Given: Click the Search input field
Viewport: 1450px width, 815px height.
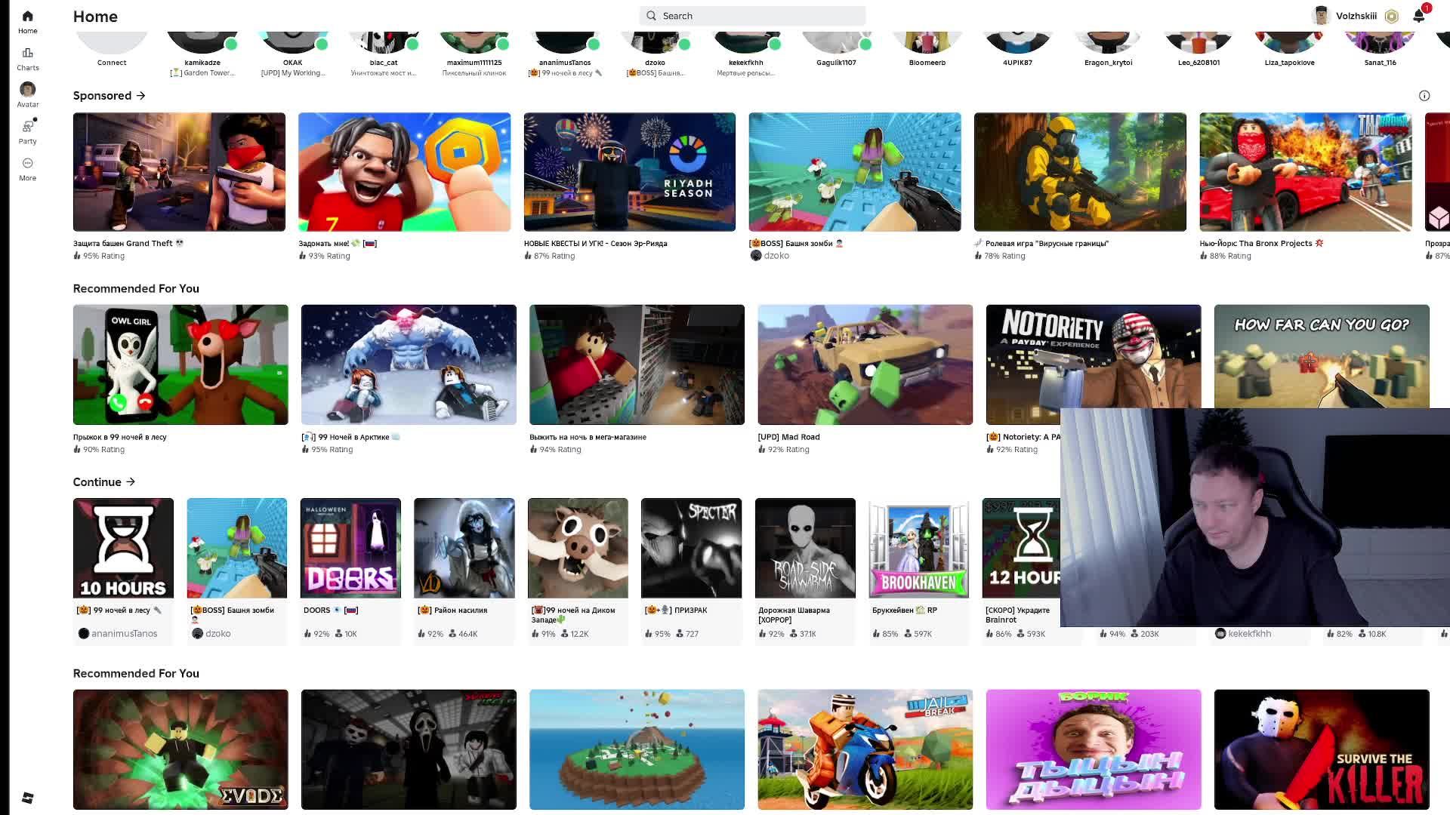Looking at the screenshot, I should (752, 16).
